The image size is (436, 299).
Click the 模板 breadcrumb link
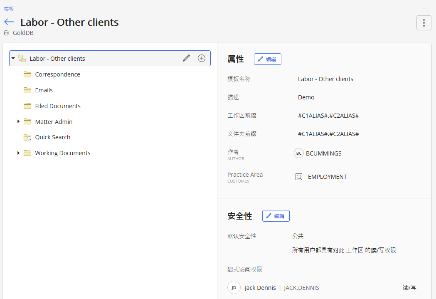click(9, 9)
